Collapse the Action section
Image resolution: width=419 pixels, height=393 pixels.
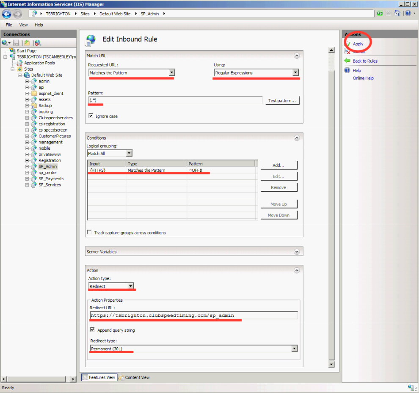297,270
